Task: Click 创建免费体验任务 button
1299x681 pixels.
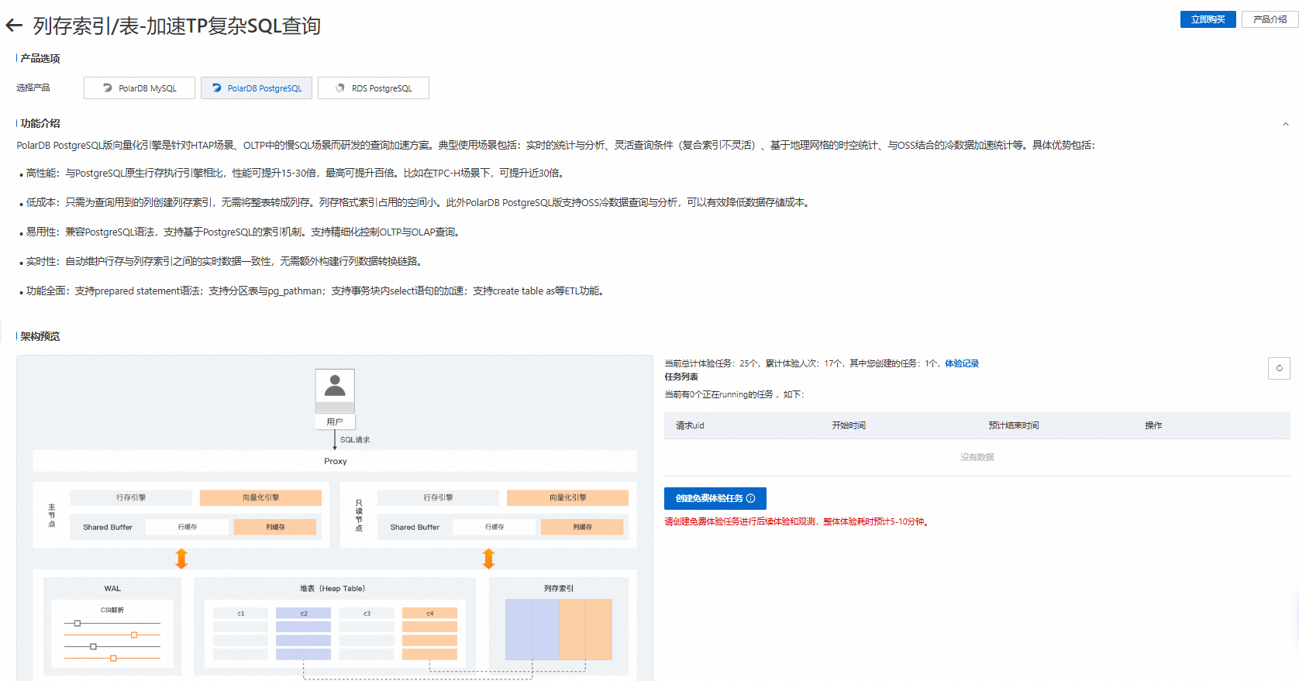Action: pos(715,498)
